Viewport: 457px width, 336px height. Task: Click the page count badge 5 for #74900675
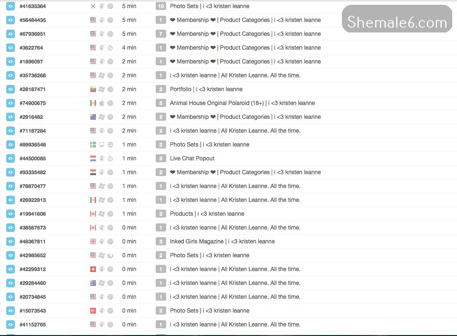[x=161, y=103]
